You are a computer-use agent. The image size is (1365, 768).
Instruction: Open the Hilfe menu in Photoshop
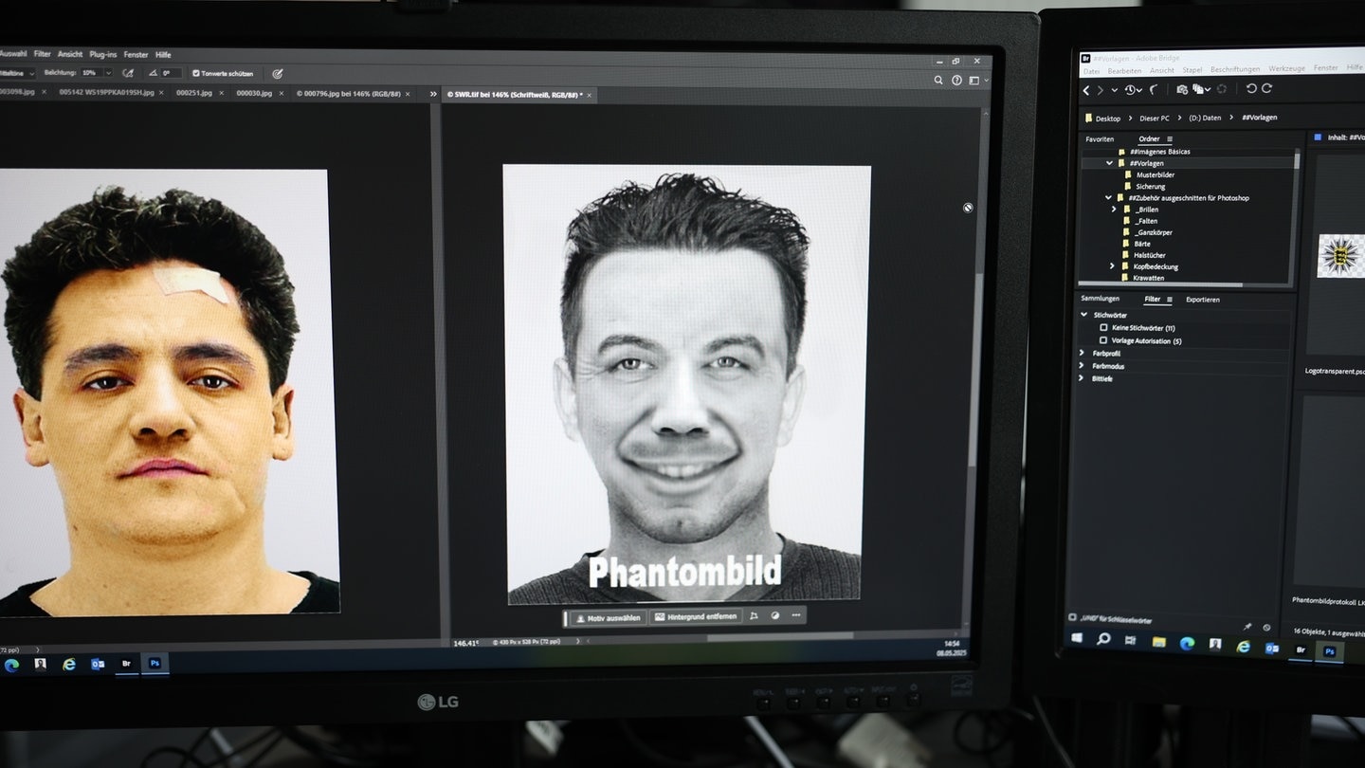(x=163, y=54)
